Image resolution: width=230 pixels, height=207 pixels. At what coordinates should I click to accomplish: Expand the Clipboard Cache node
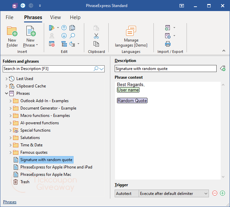tap(6, 86)
